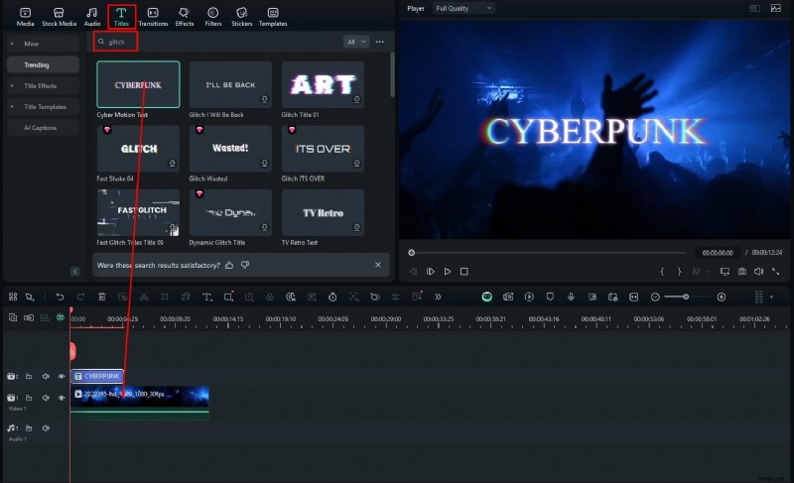
Task: Give thumbs up to search results
Action: [x=229, y=265]
